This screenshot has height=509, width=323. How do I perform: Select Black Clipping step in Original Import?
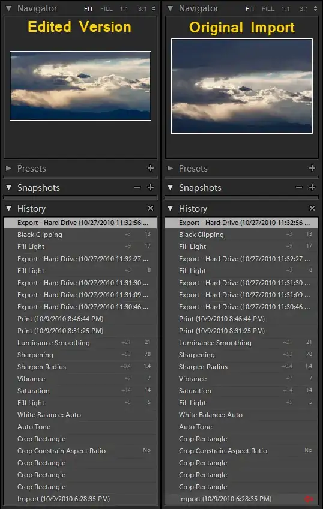point(241,235)
